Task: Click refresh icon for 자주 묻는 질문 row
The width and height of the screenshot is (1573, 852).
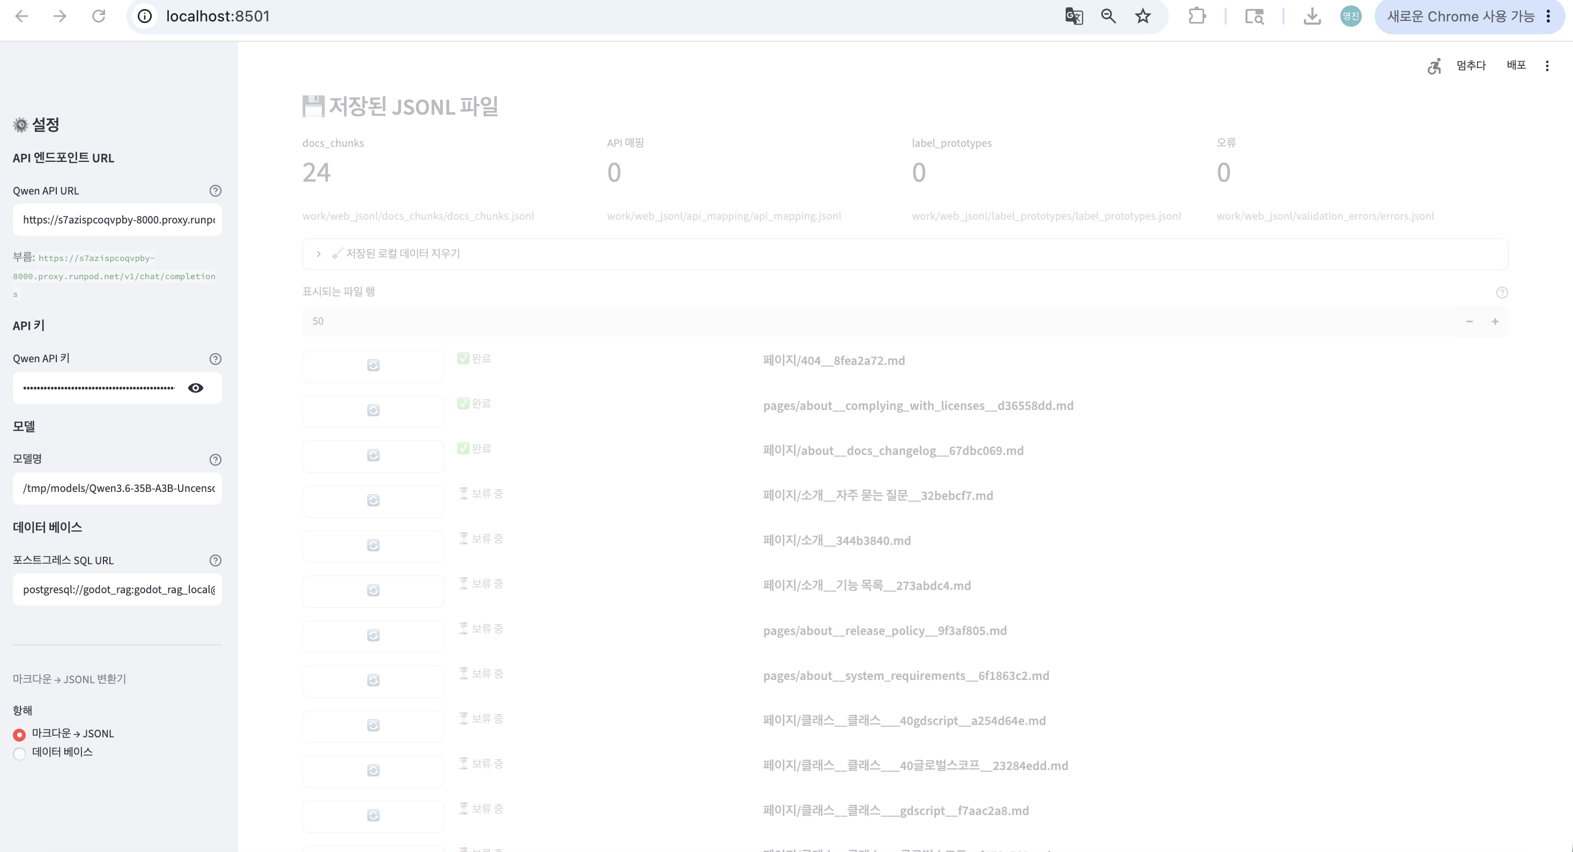Action: coord(373,500)
